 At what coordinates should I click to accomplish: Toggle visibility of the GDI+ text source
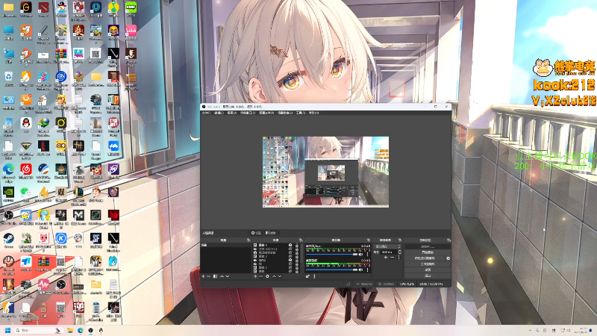coord(290,249)
